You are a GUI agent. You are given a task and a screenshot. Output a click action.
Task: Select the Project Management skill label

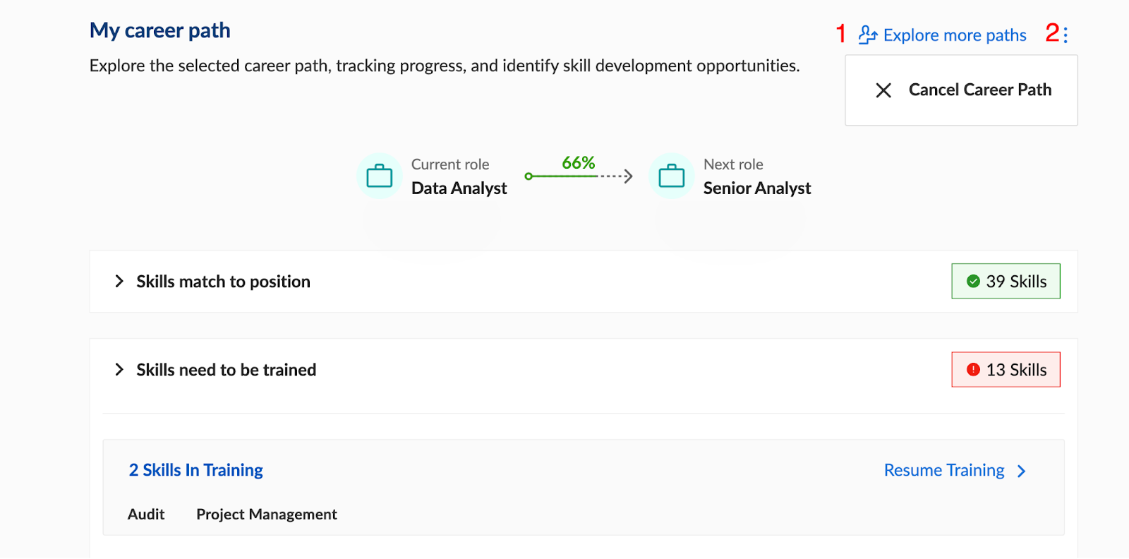click(267, 515)
